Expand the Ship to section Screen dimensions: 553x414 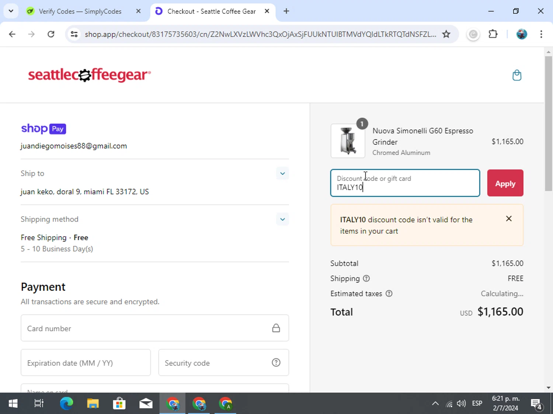(x=282, y=173)
